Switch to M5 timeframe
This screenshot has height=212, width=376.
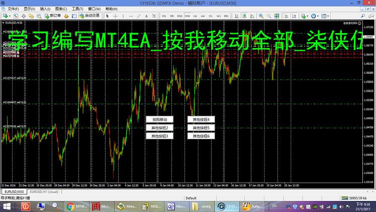tap(172, 16)
